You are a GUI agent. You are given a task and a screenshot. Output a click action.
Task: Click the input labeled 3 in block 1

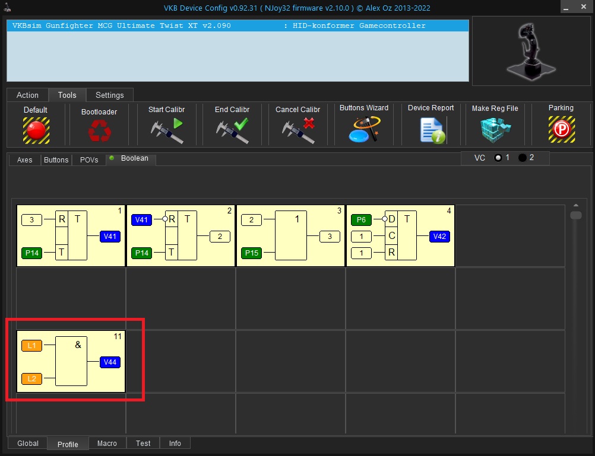[x=32, y=219]
